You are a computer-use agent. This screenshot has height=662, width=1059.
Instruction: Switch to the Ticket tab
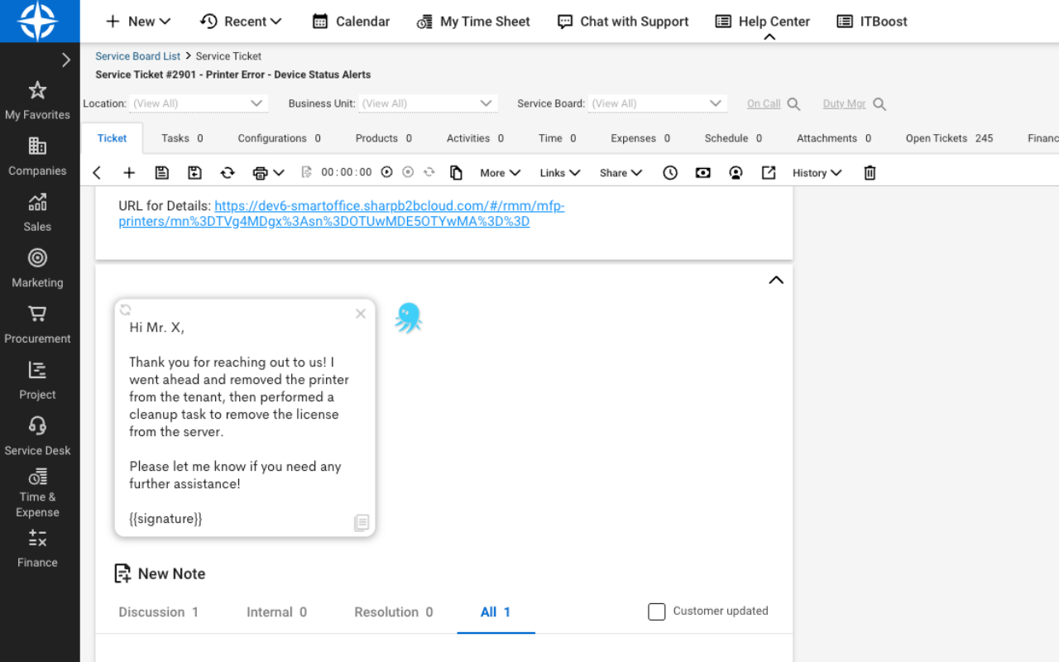tap(112, 138)
